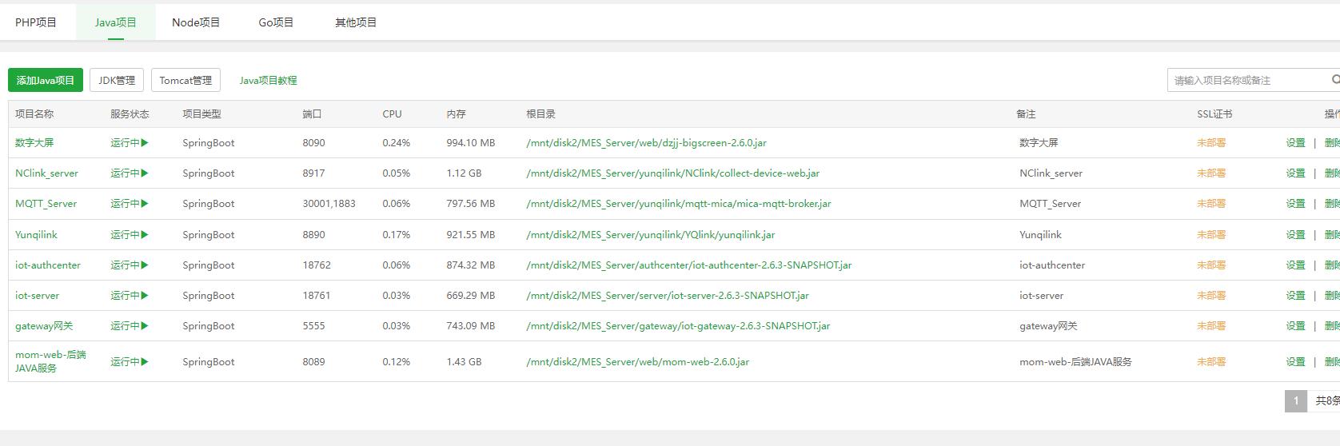The width and height of the screenshot is (1340, 446).
Task: Click 未部署 SSL for NClink_server
Action: coord(1211,173)
